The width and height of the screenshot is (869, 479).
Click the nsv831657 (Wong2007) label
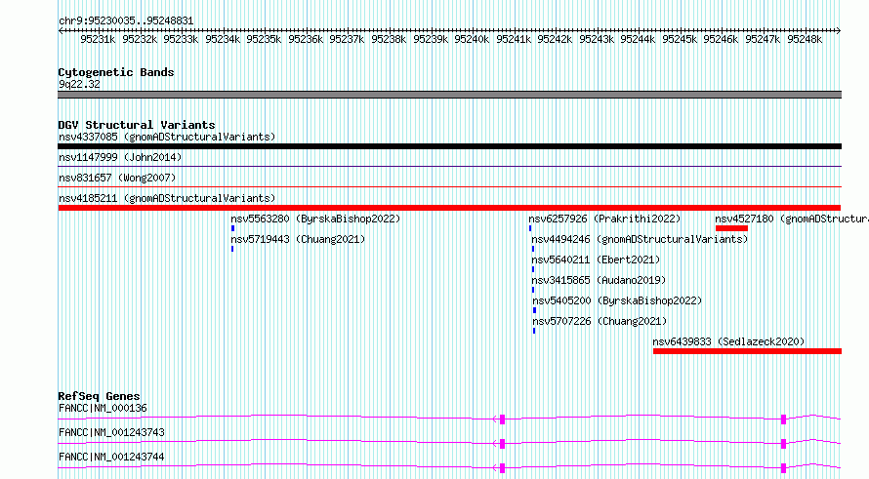(x=117, y=178)
